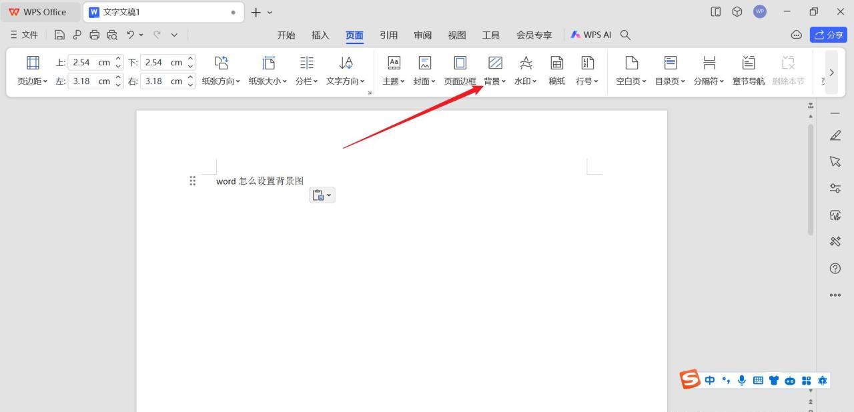Click the 目录页 (Table of Contents Page) button

click(x=669, y=69)
